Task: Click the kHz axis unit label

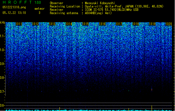Action: coord(3,22)
